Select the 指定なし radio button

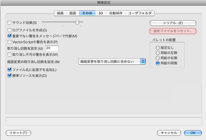pos(157,48)
